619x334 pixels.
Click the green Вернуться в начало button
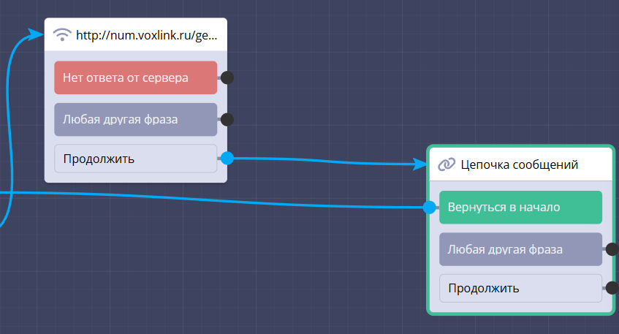(x=520, y=207)
